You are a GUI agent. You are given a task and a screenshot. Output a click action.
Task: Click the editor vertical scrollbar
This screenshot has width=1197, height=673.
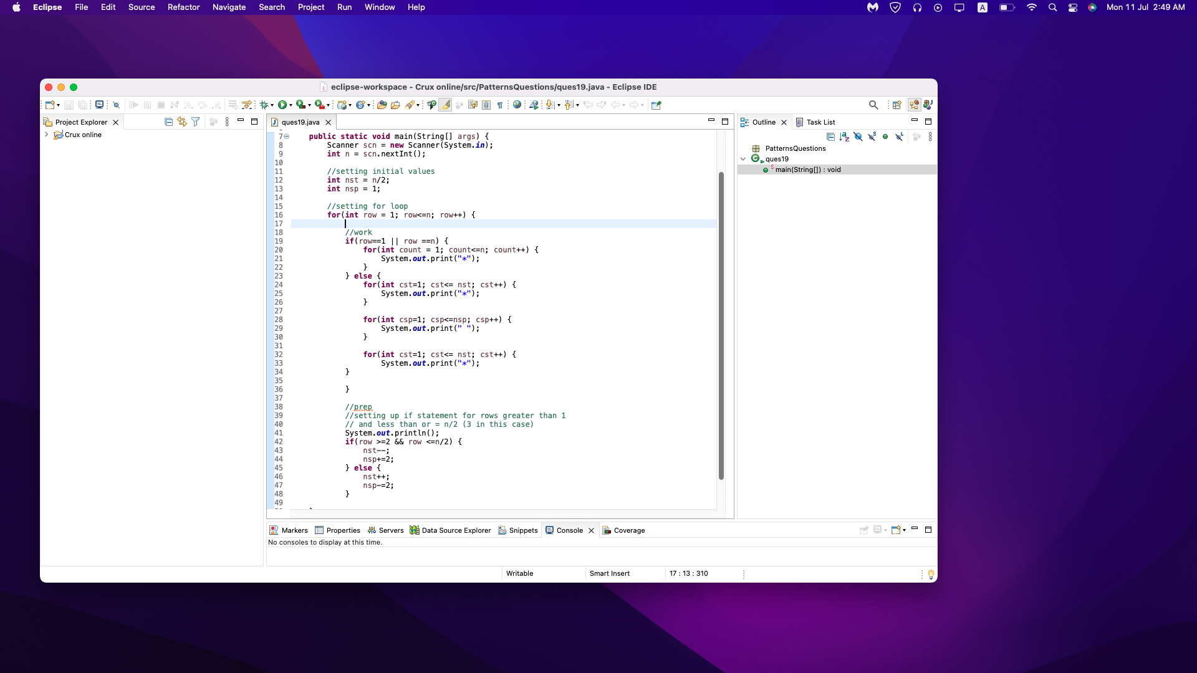pyautogui.click(x=721, y=324)
